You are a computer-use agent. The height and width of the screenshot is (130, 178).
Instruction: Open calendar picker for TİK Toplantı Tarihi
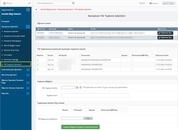(x=77, y=88)
